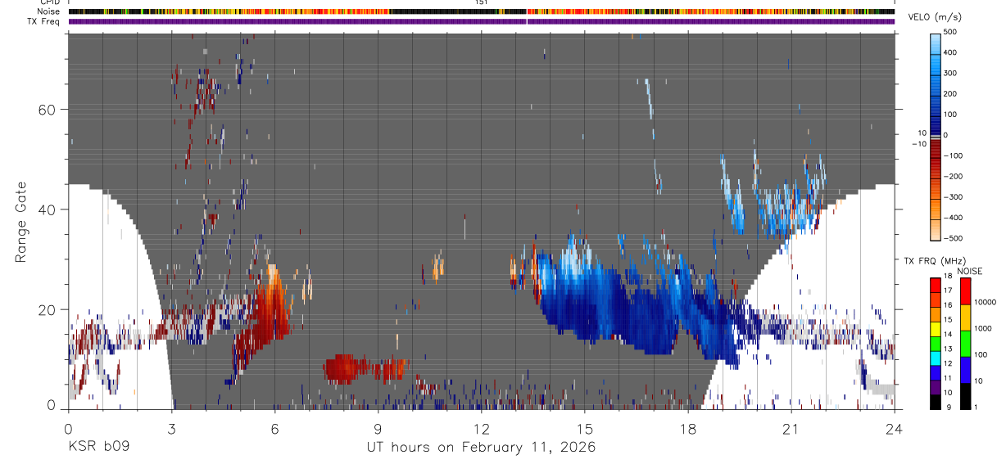Screen dimensions: 1006x464
Task: Click the x-axis tick label '15'
Action: (x=584, y=429)
